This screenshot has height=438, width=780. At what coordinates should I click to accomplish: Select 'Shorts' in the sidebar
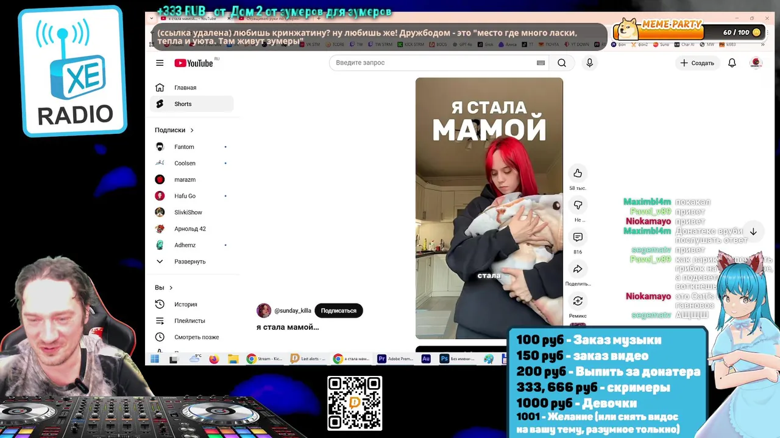191,104
